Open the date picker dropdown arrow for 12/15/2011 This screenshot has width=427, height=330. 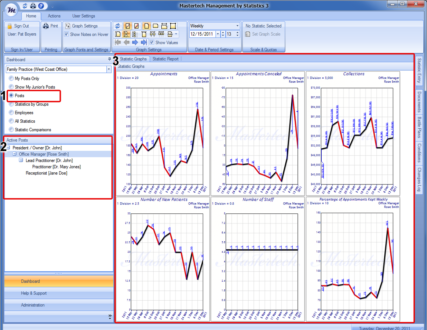(218, 34)
